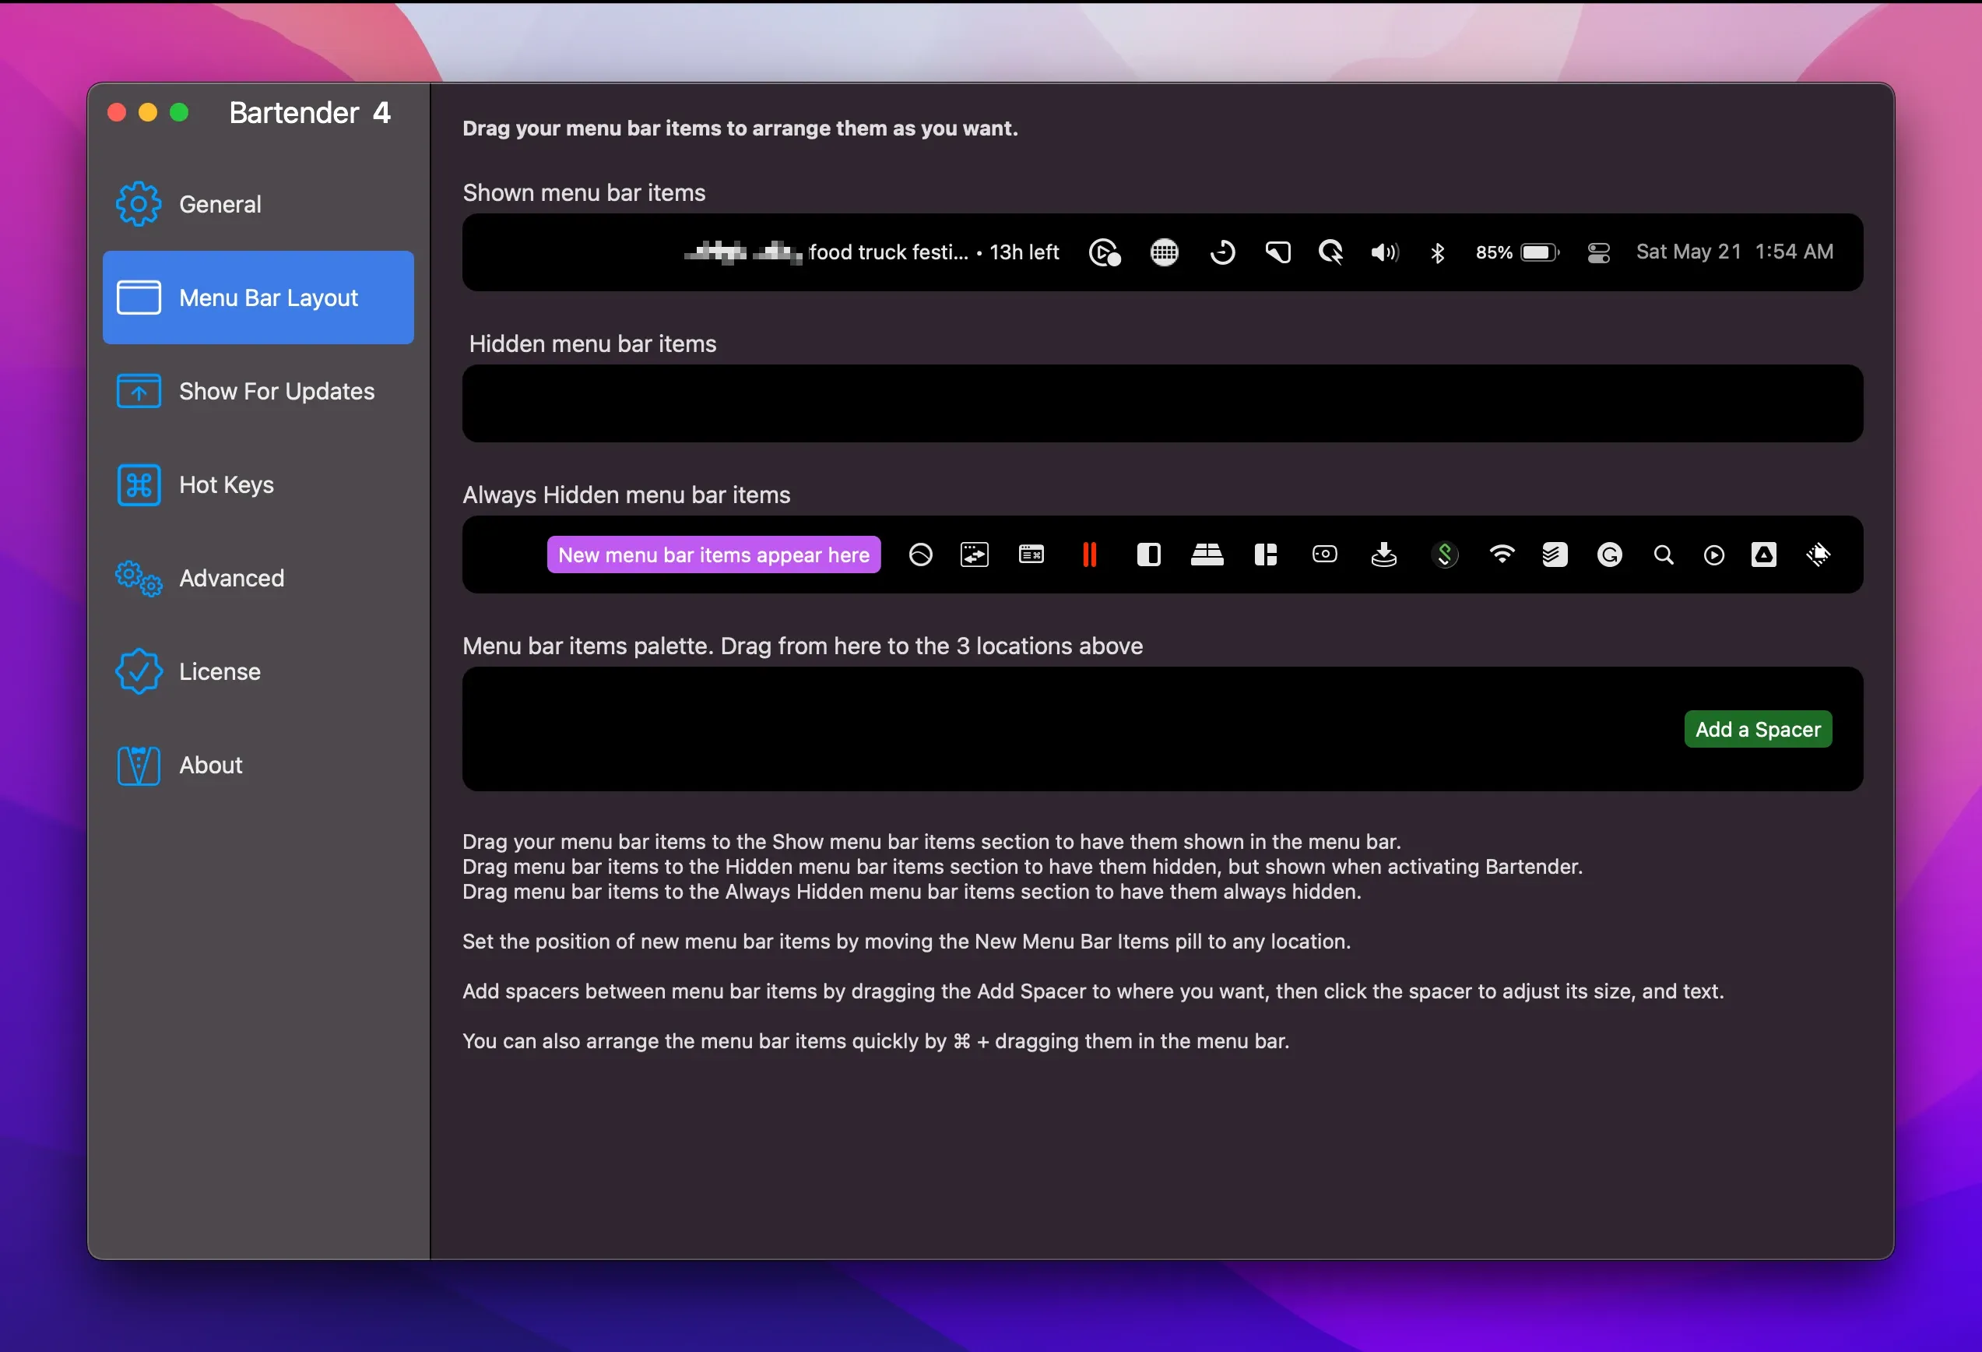
Task: Select the Google Drive triangle icon
Action: (1764, 555)
